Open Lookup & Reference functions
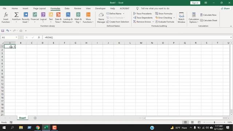 click(x=68, y=17)
